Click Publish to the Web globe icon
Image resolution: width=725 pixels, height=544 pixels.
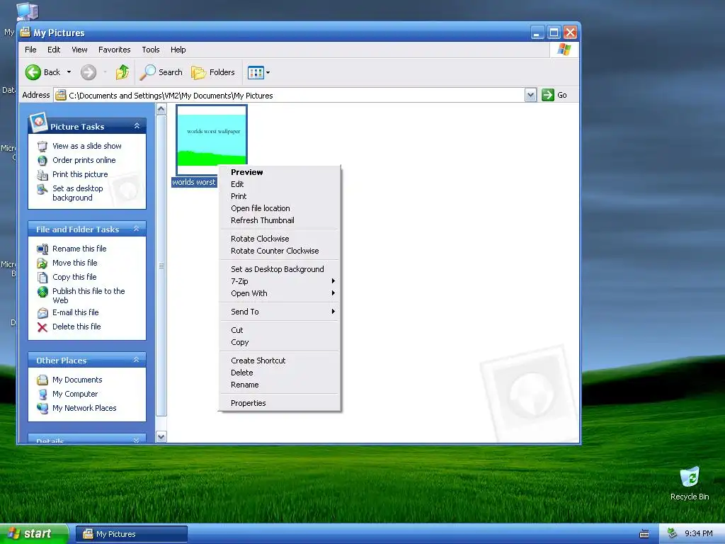click(x=42, y=292)
